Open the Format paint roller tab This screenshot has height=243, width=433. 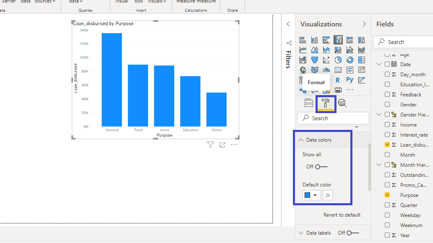point(326,103)
